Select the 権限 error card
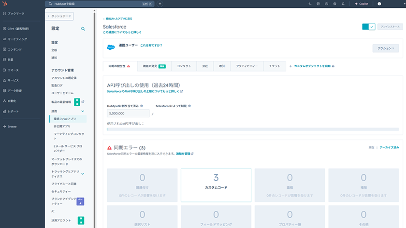Viewport: 406px width, 228px height. [x=363, y=185]
